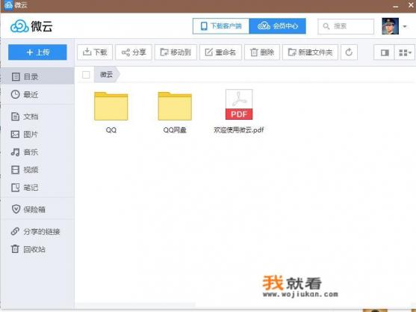The image size is (416, 312).
Task: Click the 搜索 search input field
Action: [x=346, y=26]
